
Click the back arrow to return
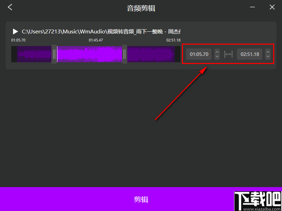click(10, 7)
